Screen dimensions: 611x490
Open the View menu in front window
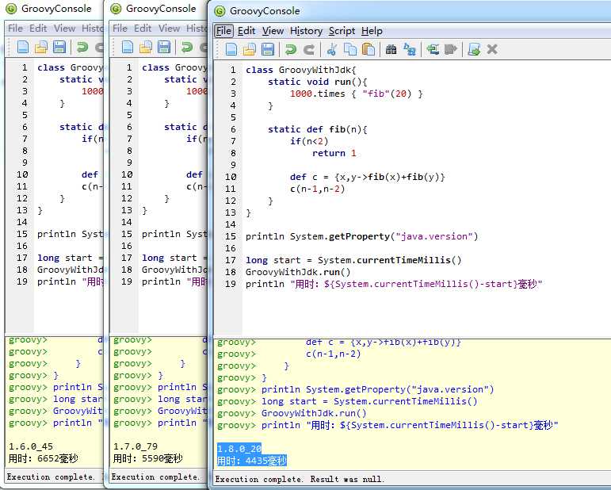coord(273,31)
